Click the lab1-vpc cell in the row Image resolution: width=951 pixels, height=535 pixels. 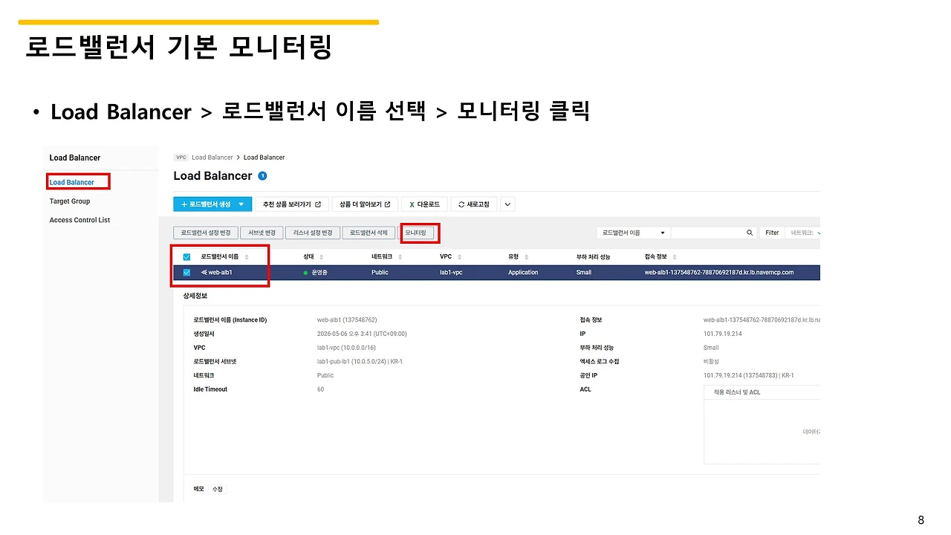452,273
